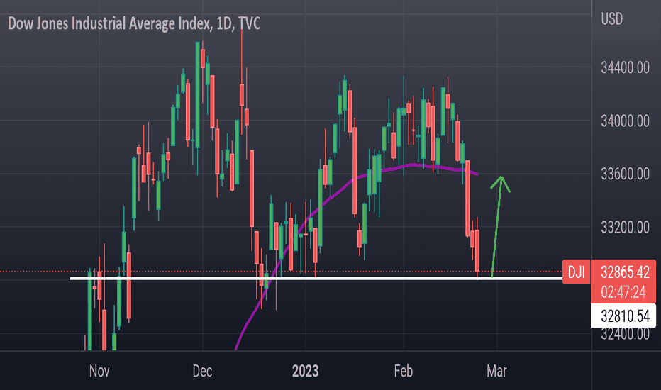The width and height of the screenshot is (661, 390).
Task: Click the 33200.00 price axis label
Action: click(x=625, y=227)
